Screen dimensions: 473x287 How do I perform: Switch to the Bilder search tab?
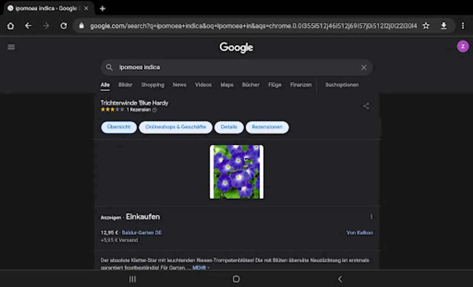[125, 85]
